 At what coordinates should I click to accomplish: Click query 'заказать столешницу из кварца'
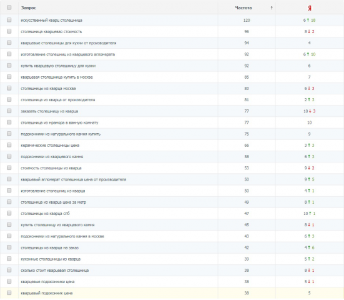pyautogui.click(x=49, y=111)
